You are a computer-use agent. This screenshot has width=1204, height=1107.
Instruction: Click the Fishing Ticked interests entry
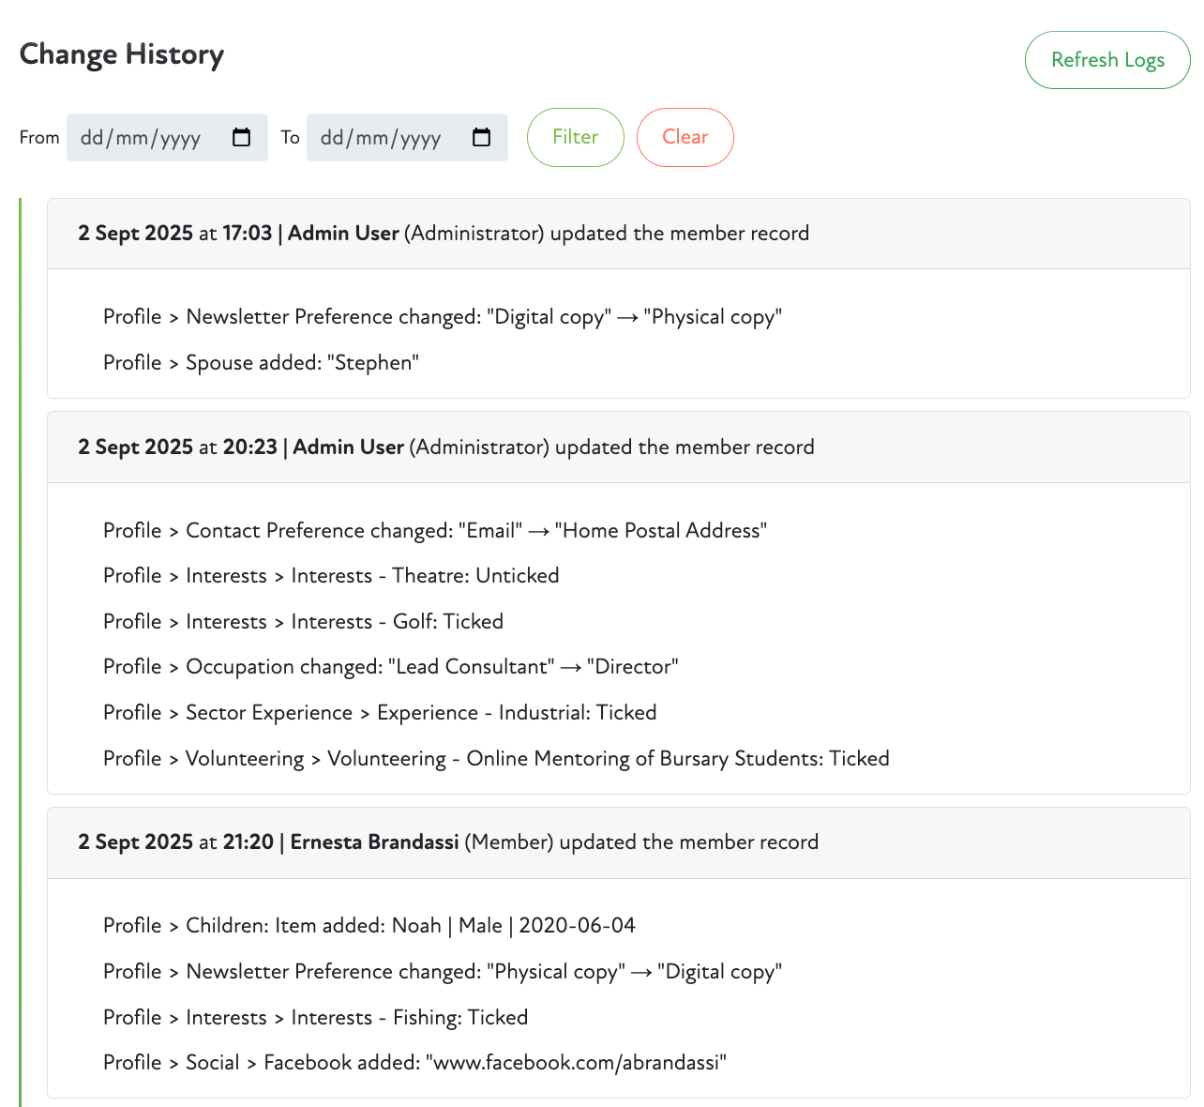(315, 1018)
